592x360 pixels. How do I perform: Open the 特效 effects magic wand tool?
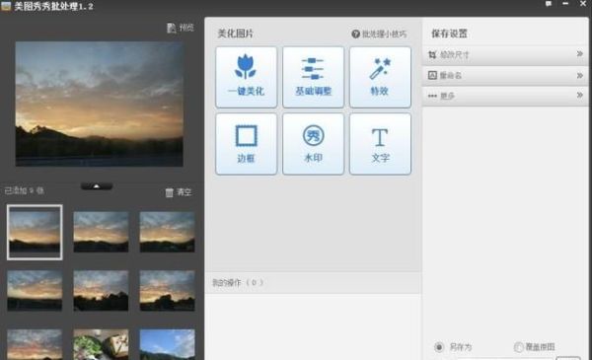(x=380, y=77)
